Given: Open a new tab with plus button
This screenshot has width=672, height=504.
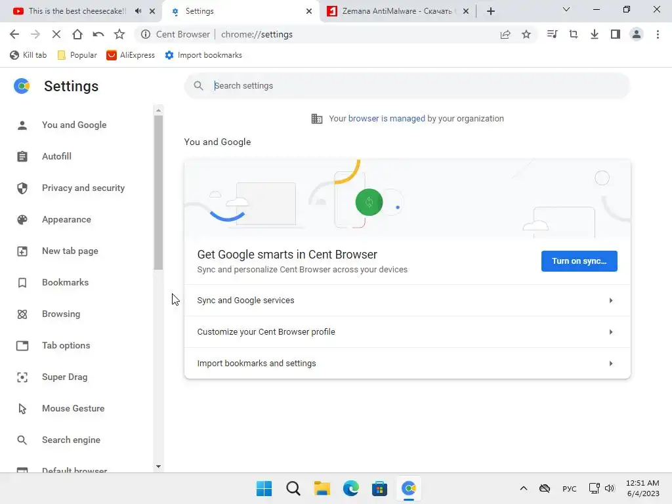Looking at the screenshot, I should click(x=491, y=11).
